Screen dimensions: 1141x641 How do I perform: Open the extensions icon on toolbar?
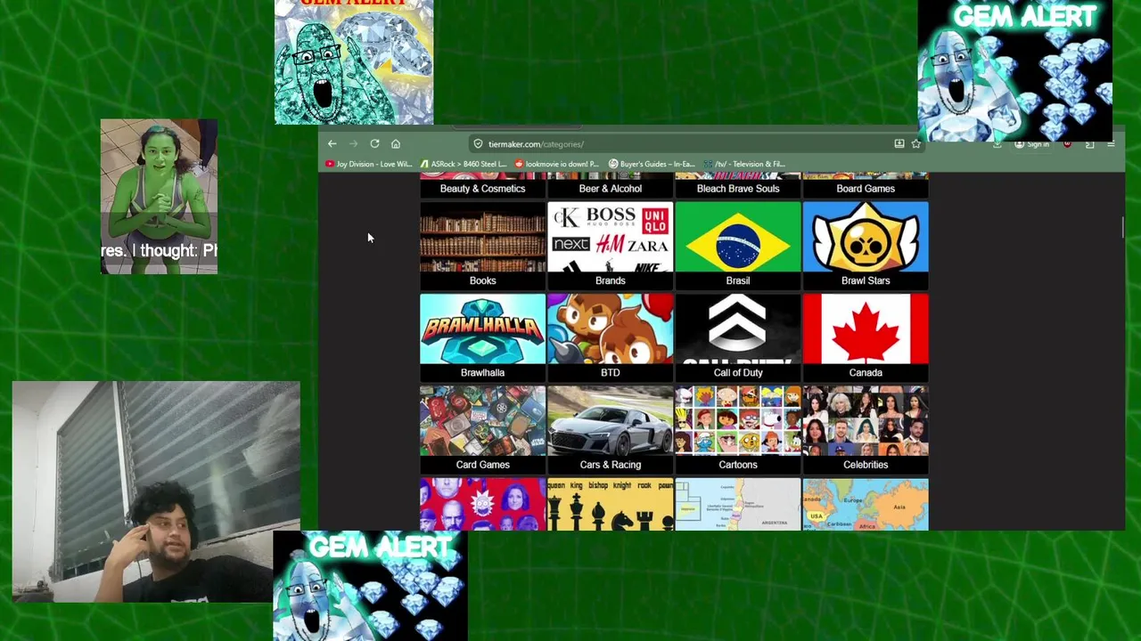(x=1089, y=144)
